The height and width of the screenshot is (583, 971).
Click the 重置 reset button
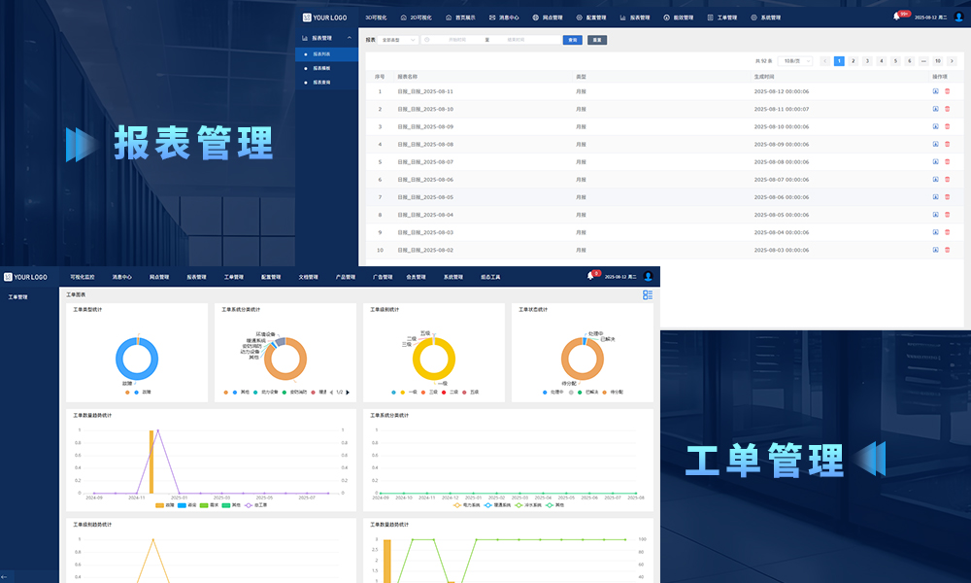pos(597,40)
